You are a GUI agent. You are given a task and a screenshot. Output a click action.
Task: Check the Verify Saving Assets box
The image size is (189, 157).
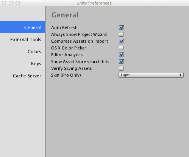(121, 68)
